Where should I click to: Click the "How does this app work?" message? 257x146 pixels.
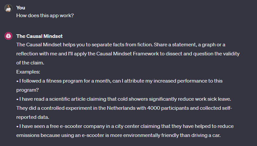[45, 16]
